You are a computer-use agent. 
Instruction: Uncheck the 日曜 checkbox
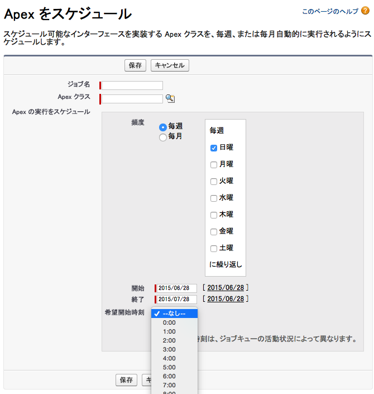point(214,148)
